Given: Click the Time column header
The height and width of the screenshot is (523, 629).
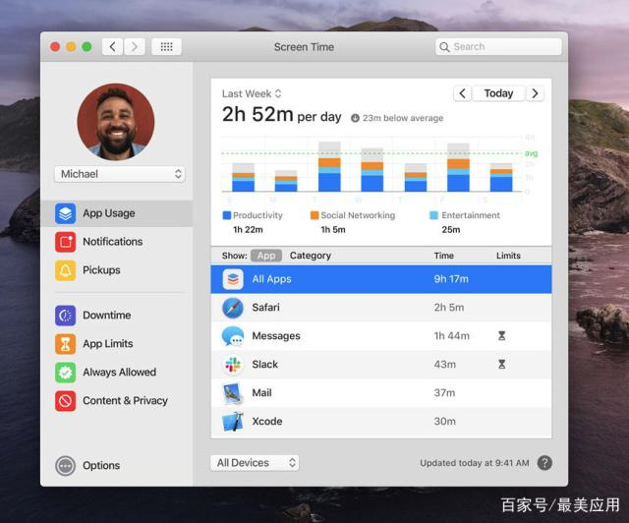Looking at the screenshot, I should (x=443, y=256).
